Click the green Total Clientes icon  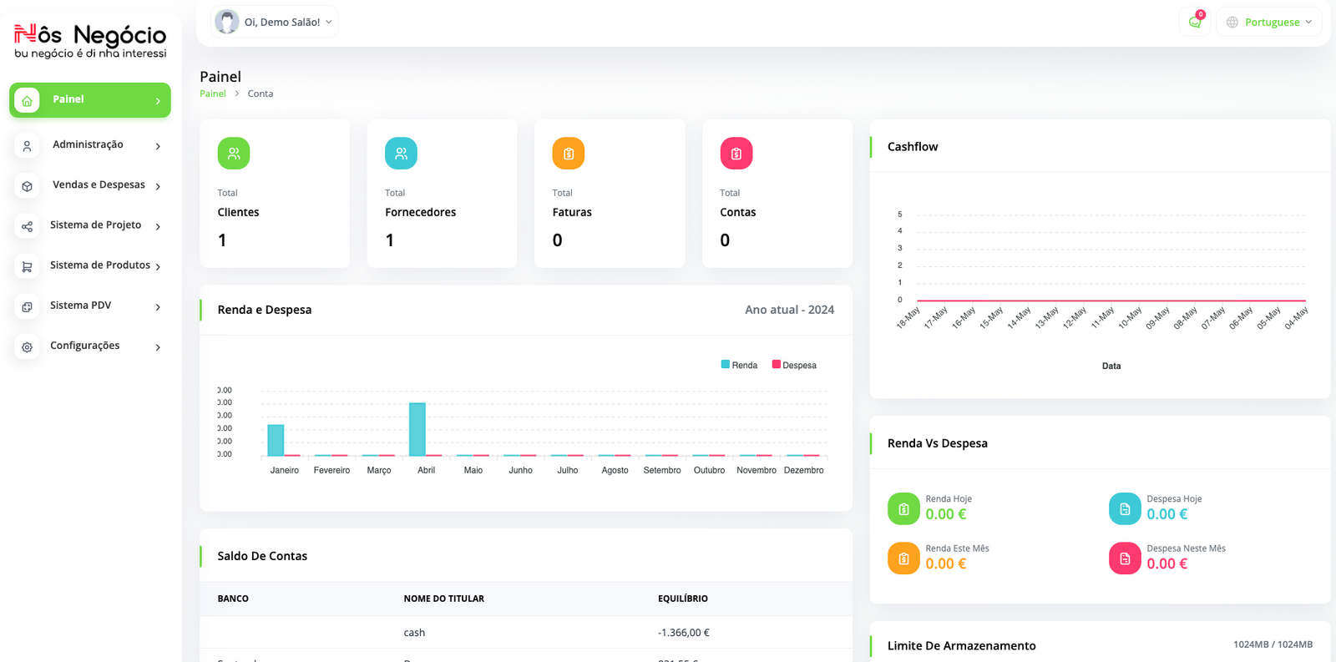click(234, 154)
